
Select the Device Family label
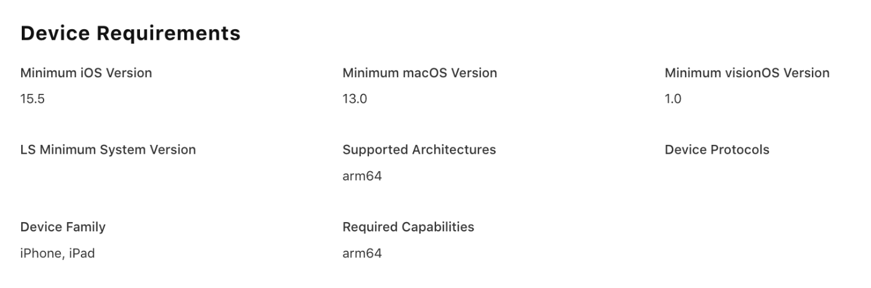63,227
